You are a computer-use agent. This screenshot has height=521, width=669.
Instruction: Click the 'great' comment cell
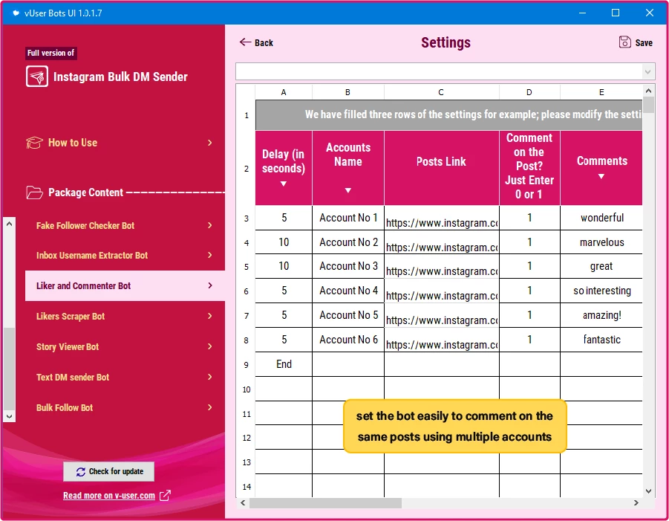click(601, 267)
